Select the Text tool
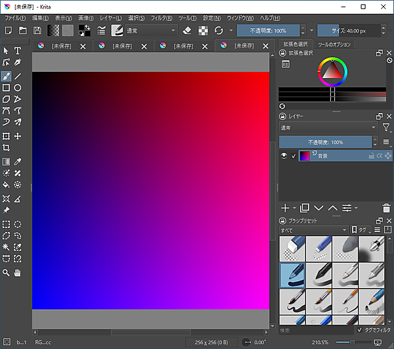Screen dimensions: 394x349 18,51
